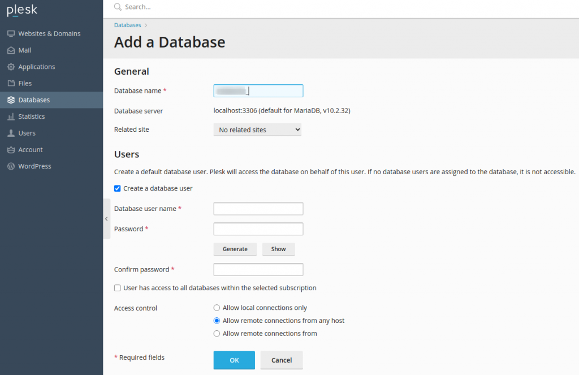579x375 pixels.
Task: Collapse the left sidebar with the chevron
Action: click(106, 218)
